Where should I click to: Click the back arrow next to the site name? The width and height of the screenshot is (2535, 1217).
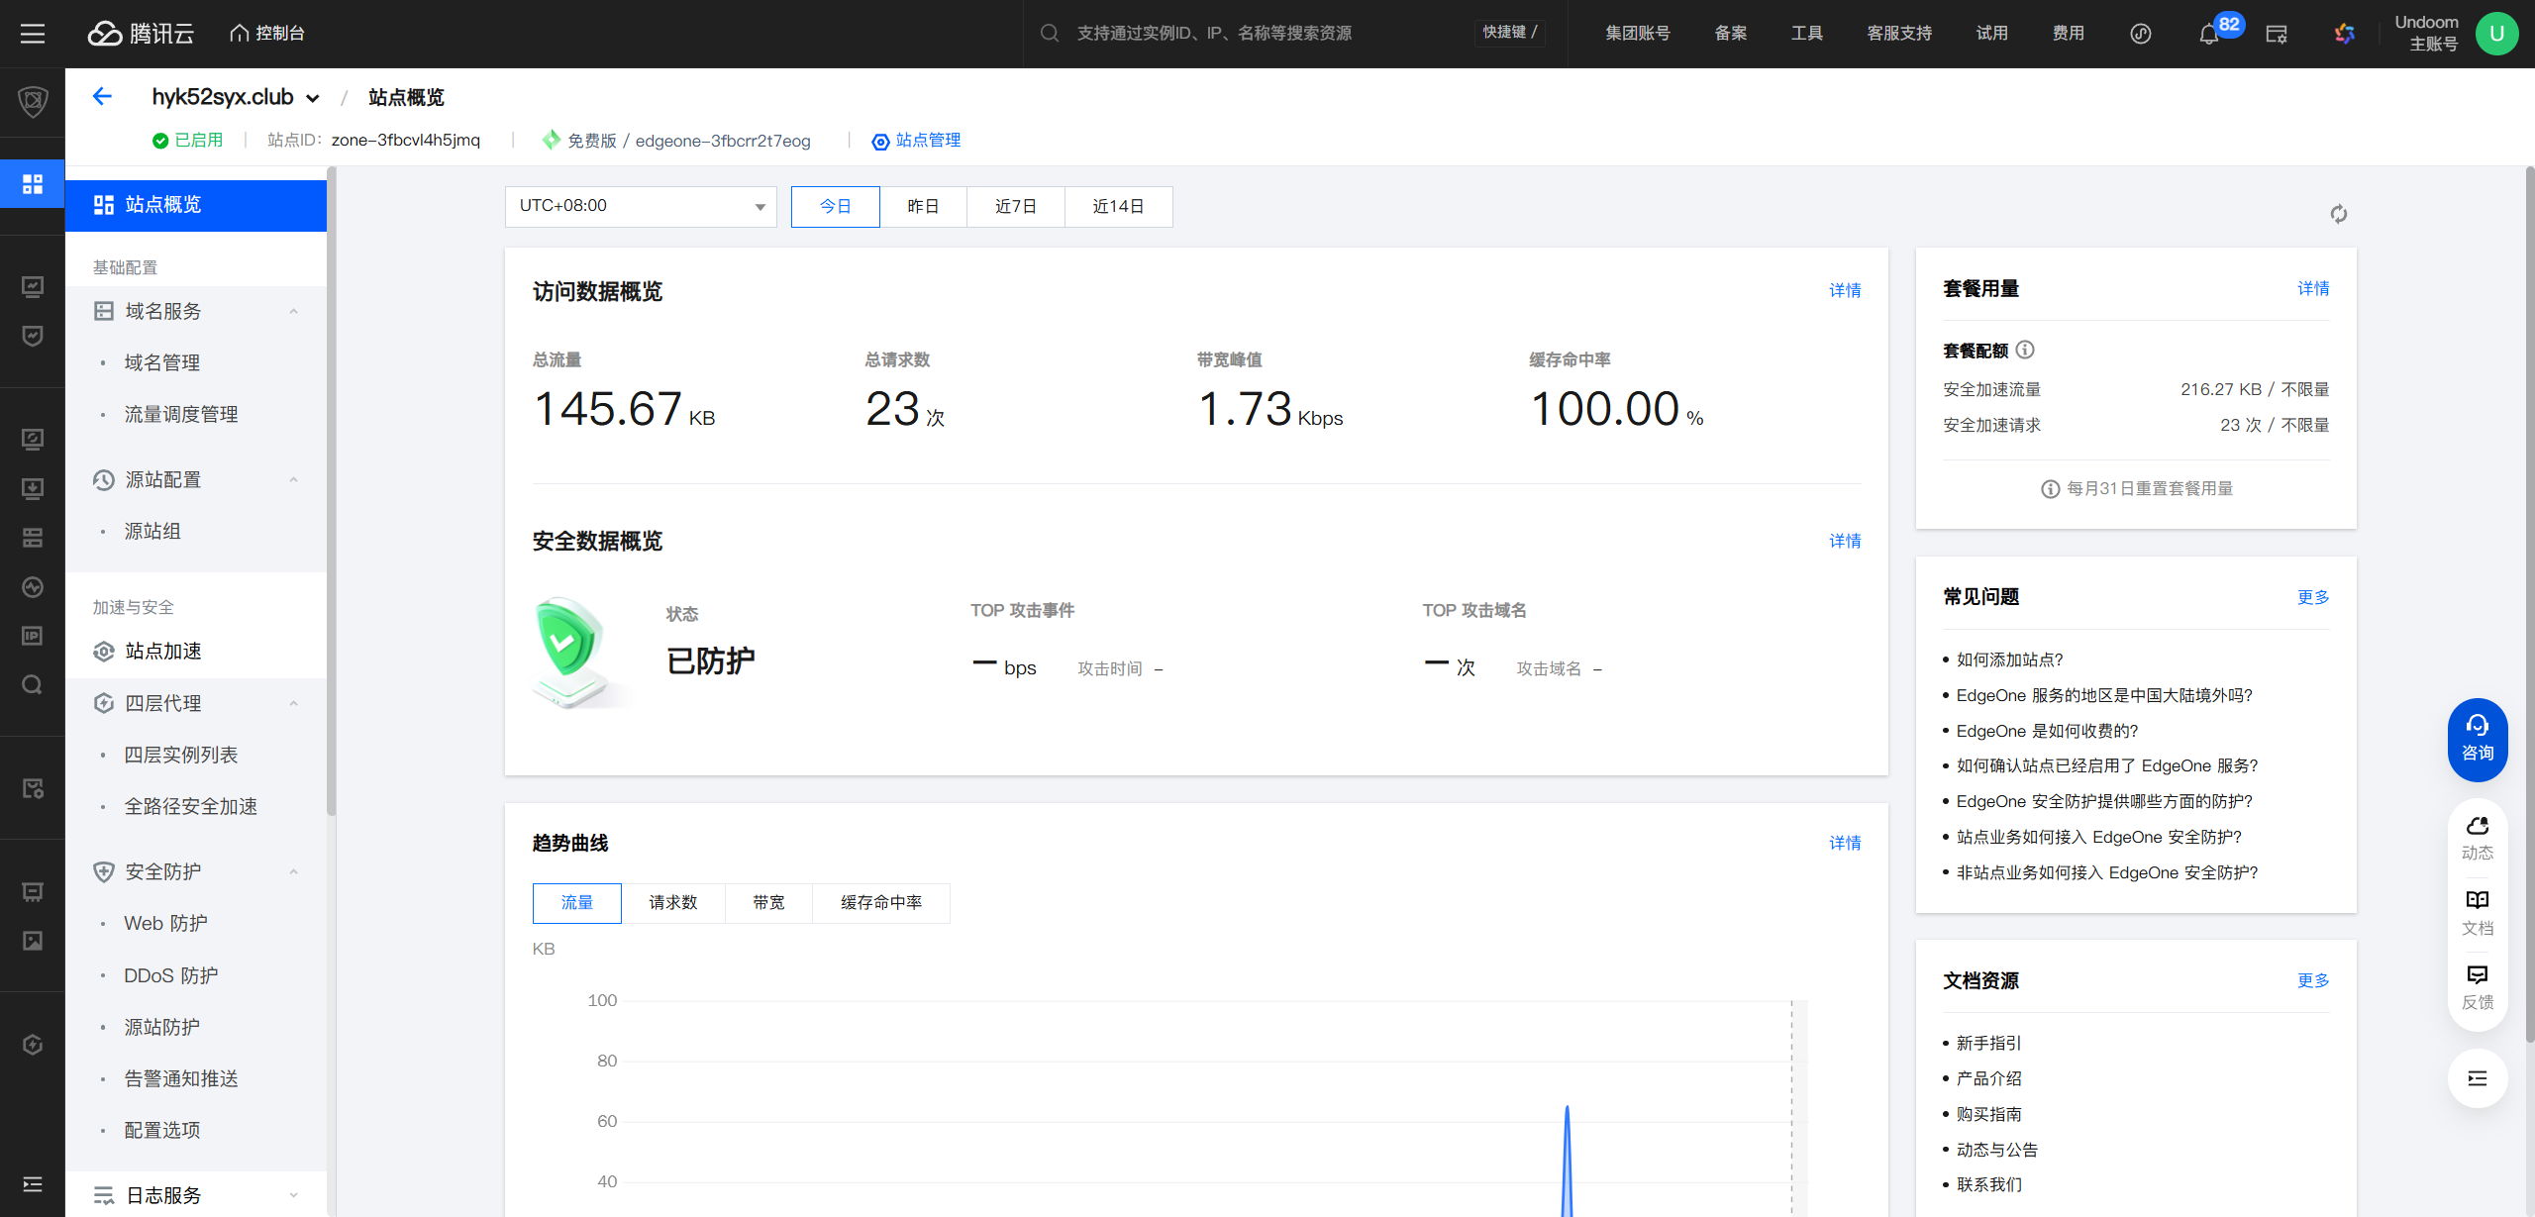(102, 96)
